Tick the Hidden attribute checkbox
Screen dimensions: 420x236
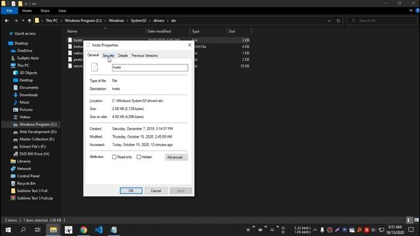pos(138,157)
